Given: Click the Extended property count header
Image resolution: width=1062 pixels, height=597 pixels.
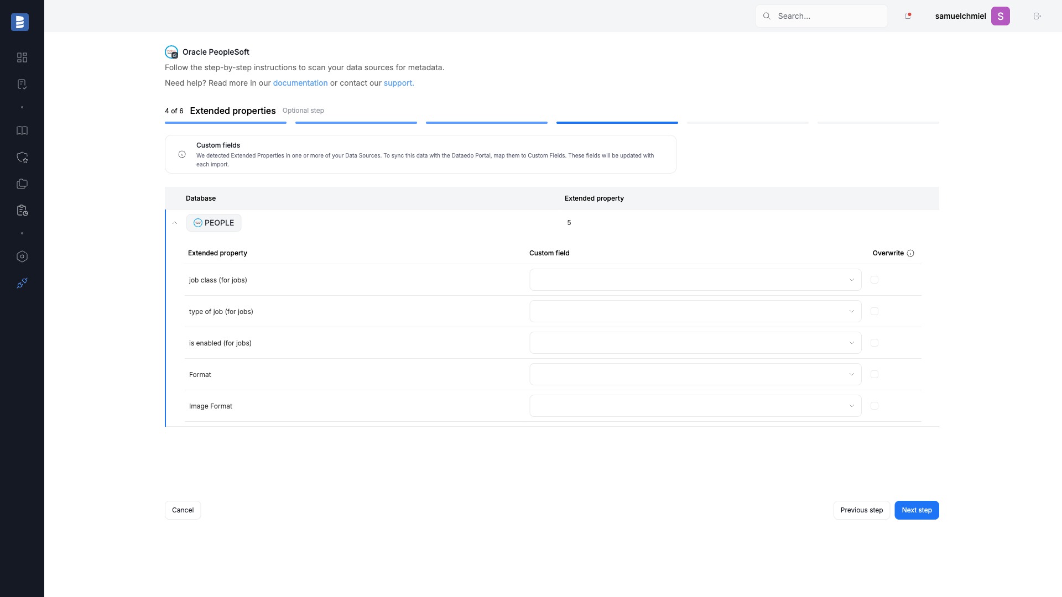Looking at the screenshot, I should tap(594, 198).
